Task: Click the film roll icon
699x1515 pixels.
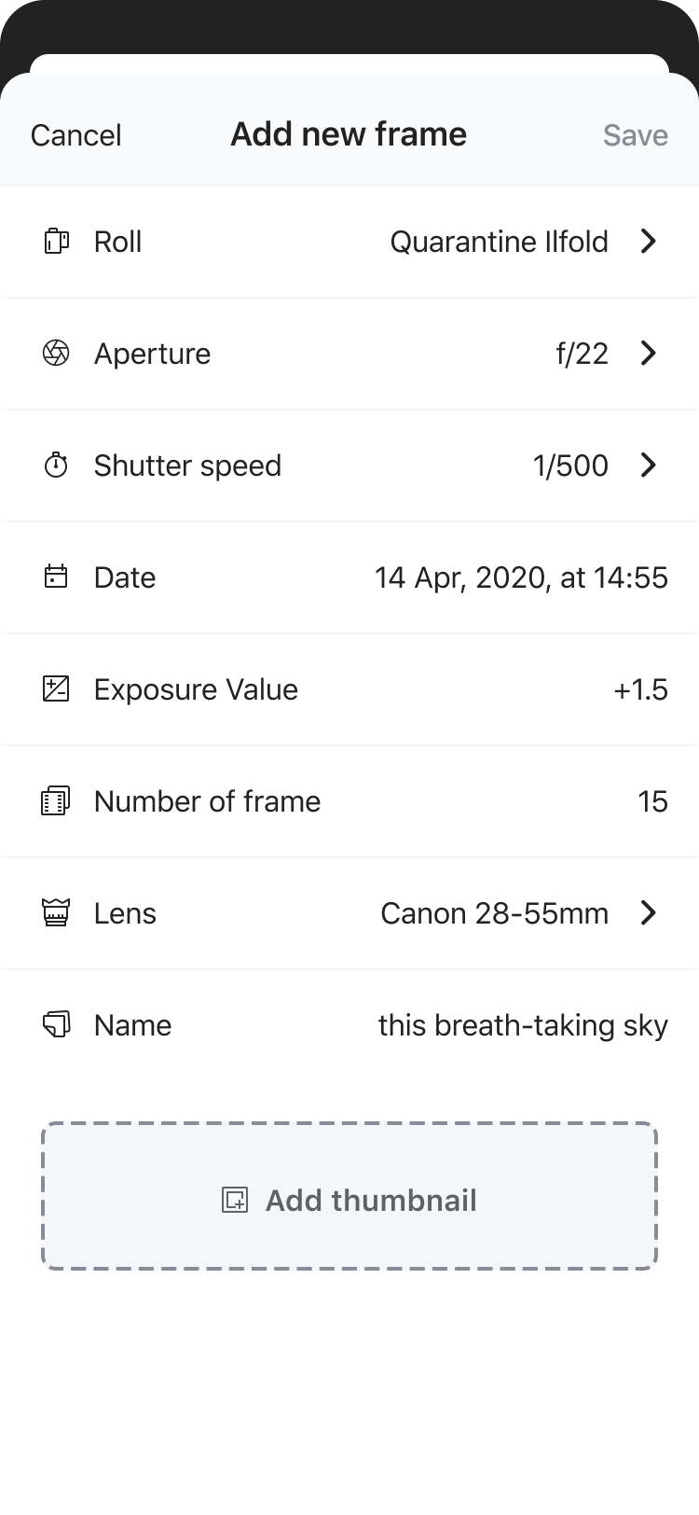Action: (57, 242)
